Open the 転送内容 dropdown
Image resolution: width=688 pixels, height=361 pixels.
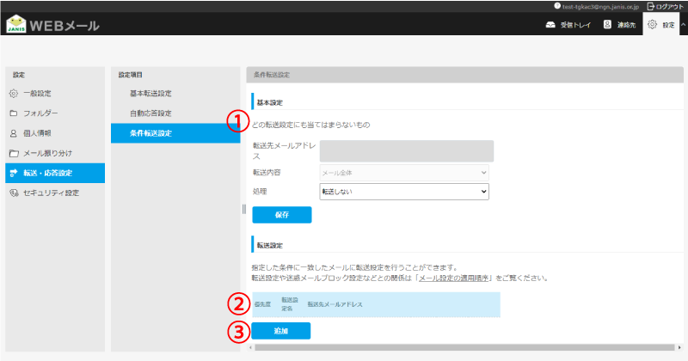403,173
